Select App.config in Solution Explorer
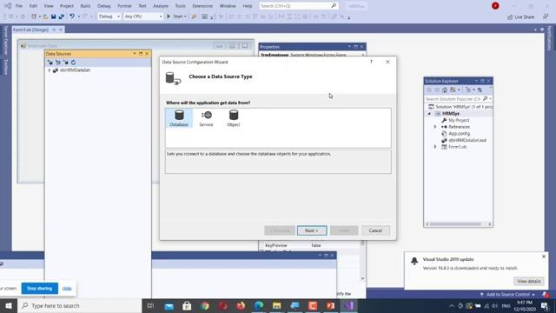 (x=459, y=133)
